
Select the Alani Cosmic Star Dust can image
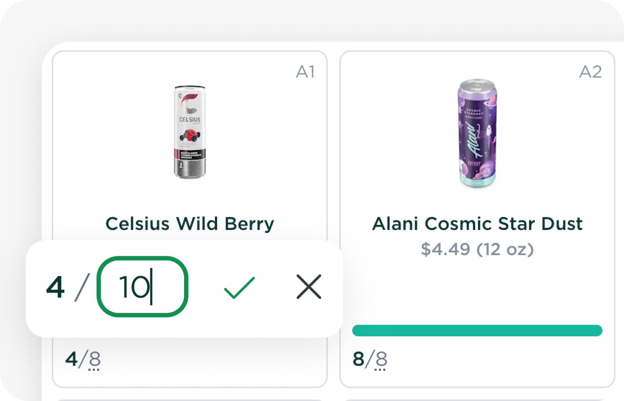tap(477, 133)
